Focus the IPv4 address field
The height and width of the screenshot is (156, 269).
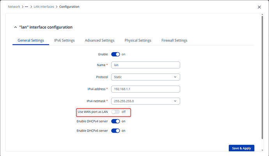(145, 89)
